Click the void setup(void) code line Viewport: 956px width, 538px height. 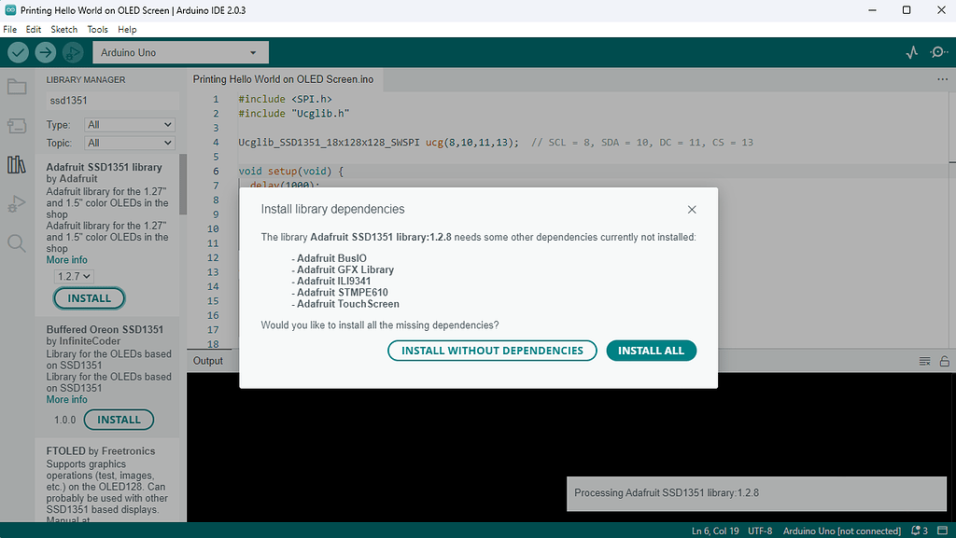coord(291,171)
